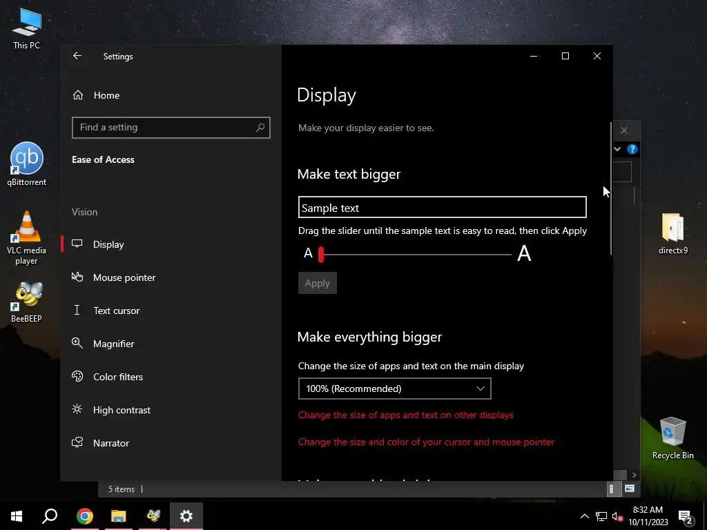Click the Settings content scrollbar
Viewport: 707px width, 530px height.
[611, 188]
